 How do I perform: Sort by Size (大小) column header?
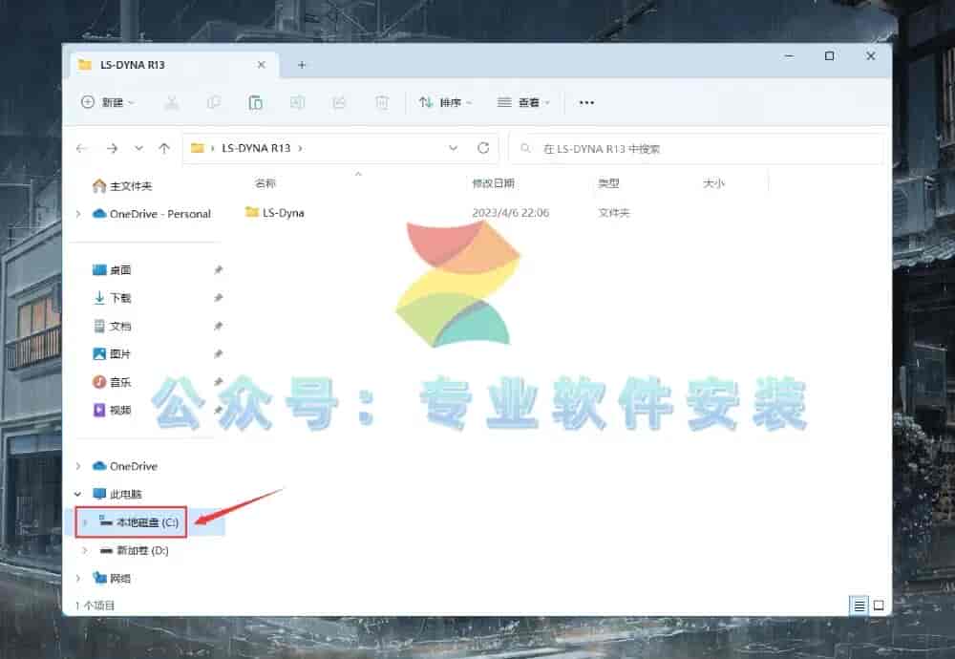click(713, 183)
